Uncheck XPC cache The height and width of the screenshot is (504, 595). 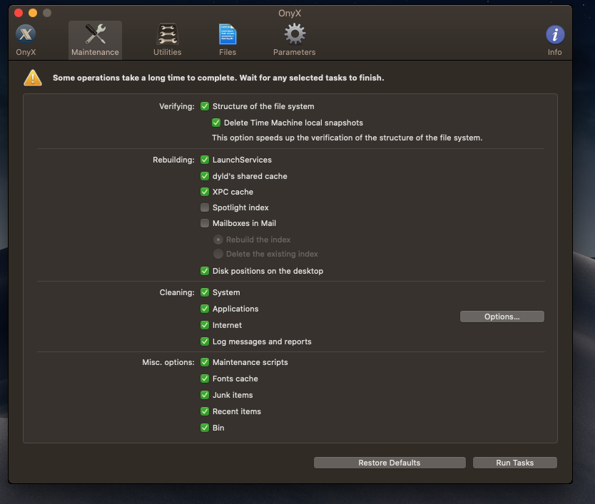coord(205,192)
